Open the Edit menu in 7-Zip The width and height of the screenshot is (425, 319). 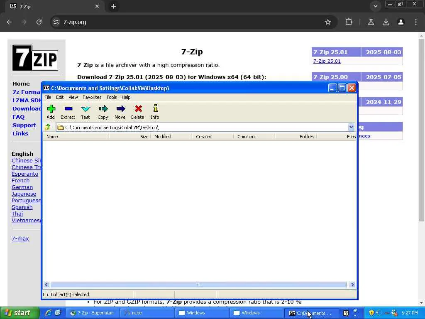[x=60, y=97]
